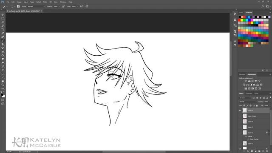Viewport: 272px width, 153px height.
Task: Open the layer Kind filter dropdown
Action: (245, 98)
